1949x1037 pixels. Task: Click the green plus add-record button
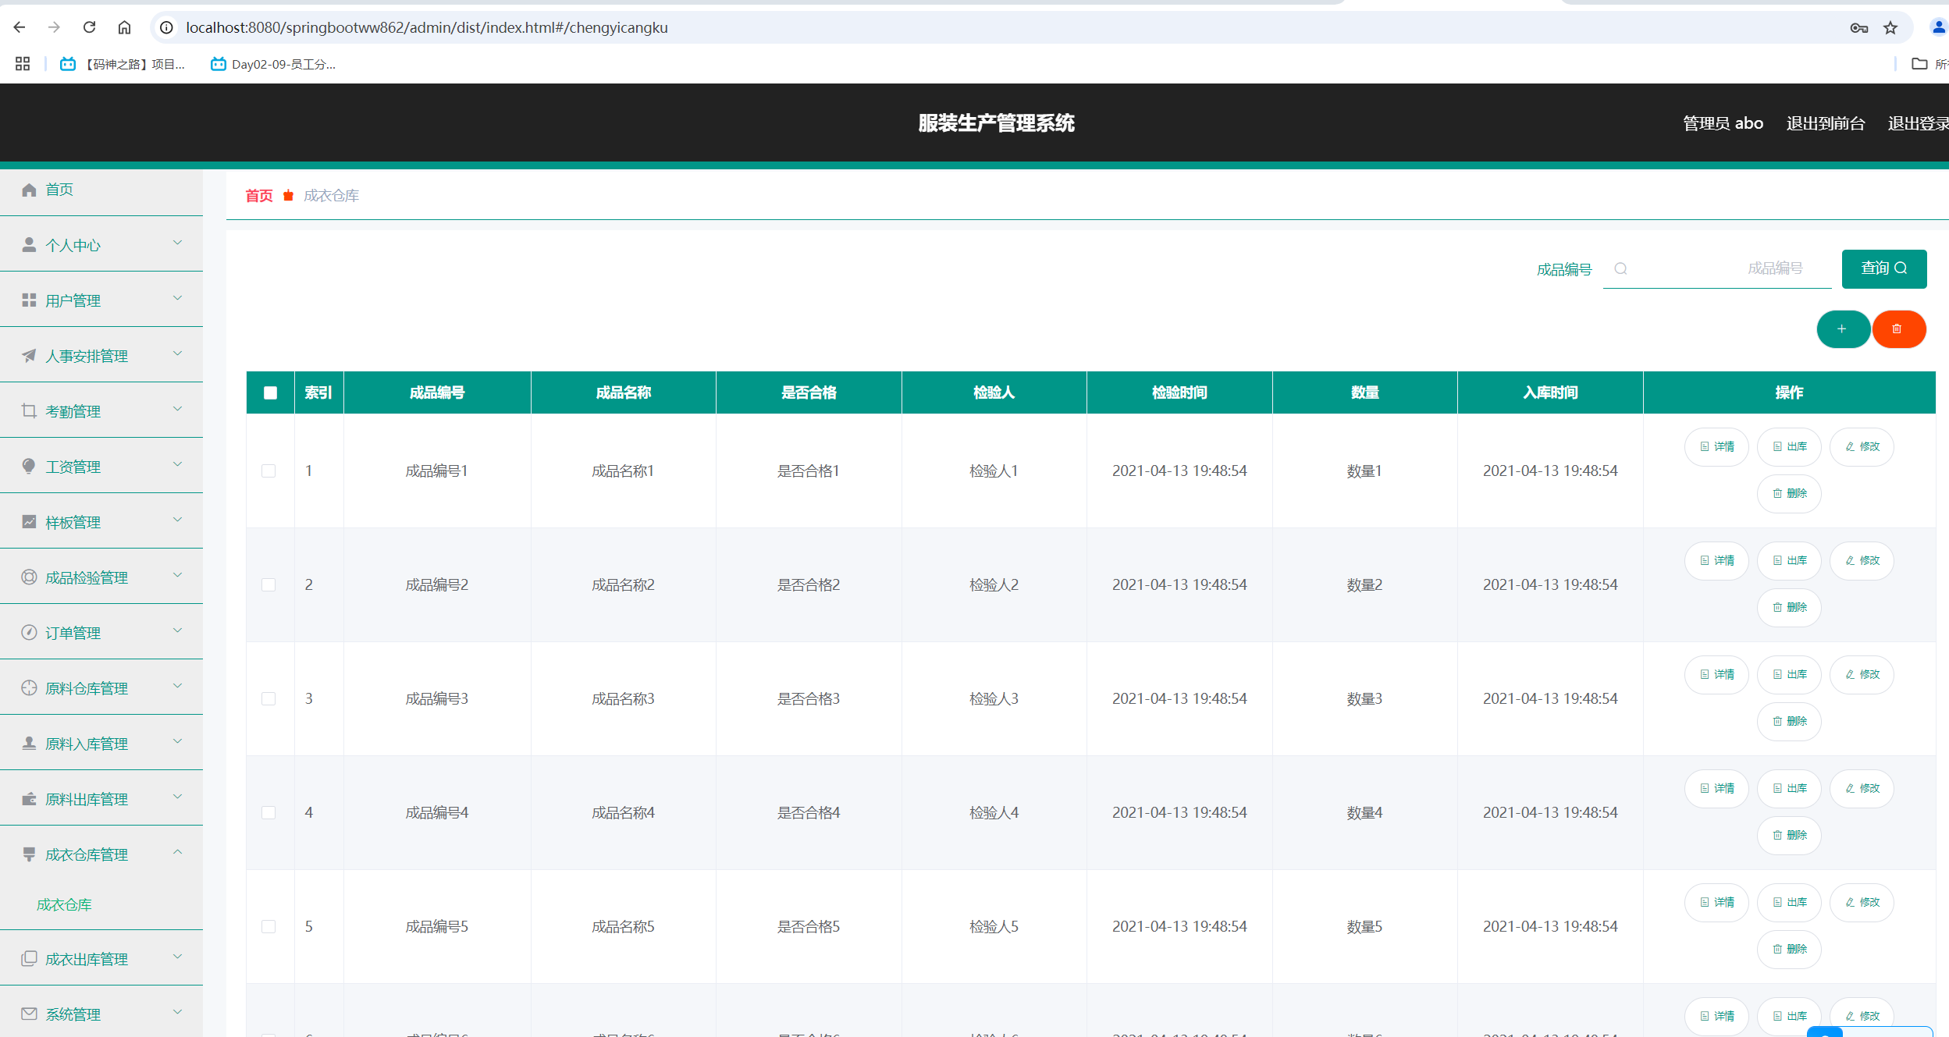(x=1842, y=329)
